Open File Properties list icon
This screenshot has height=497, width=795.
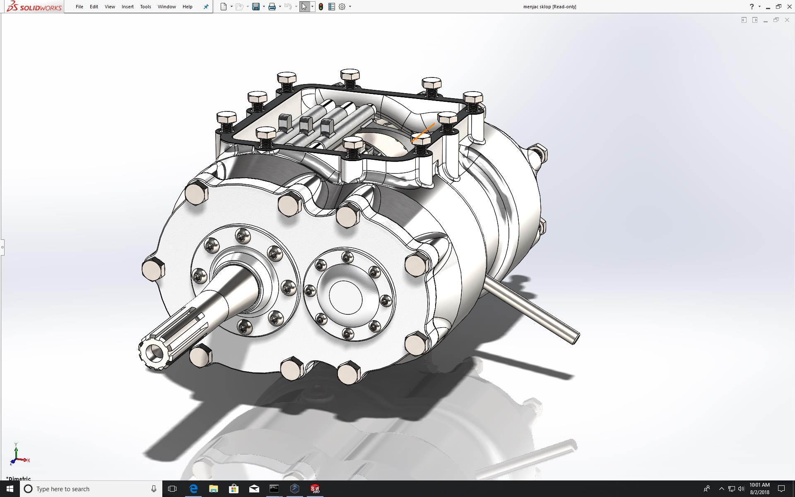click(x=331, y=7)
